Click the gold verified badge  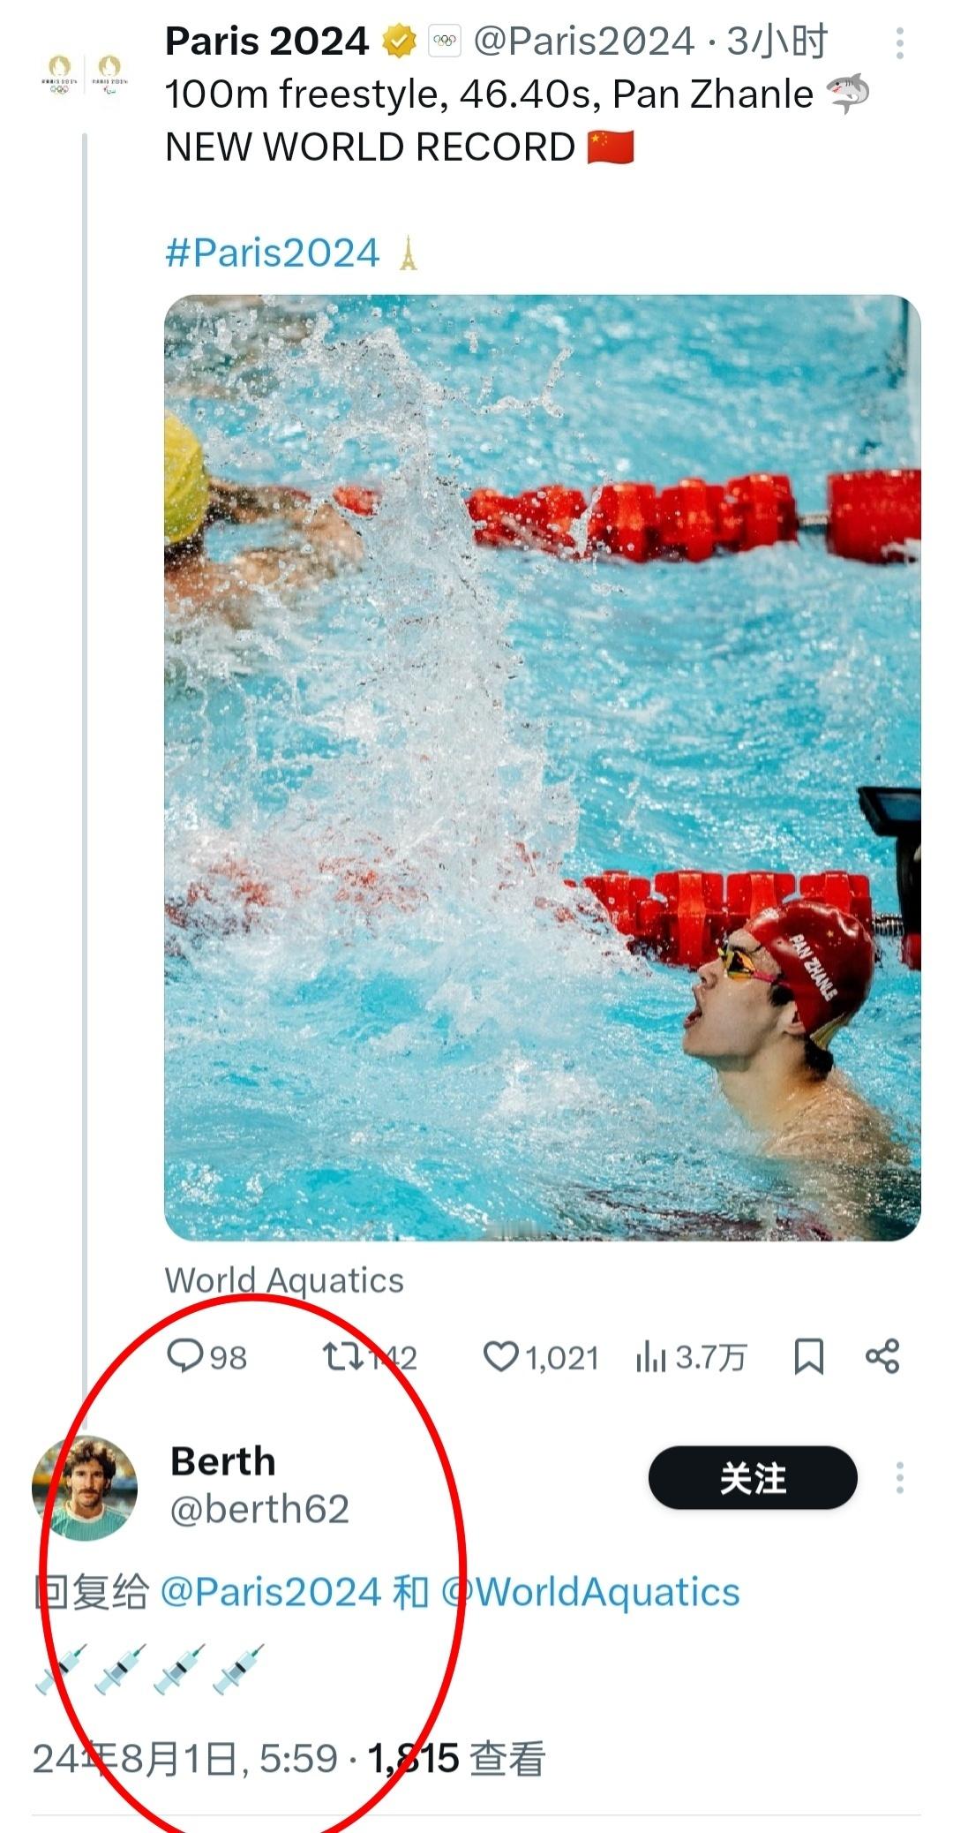tap(400, 41)
